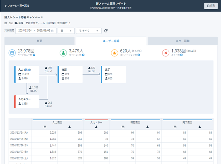The width and height of the screenshot is (221, 165).
Task: Open the すべて filter dropdown
Action: 89,31
